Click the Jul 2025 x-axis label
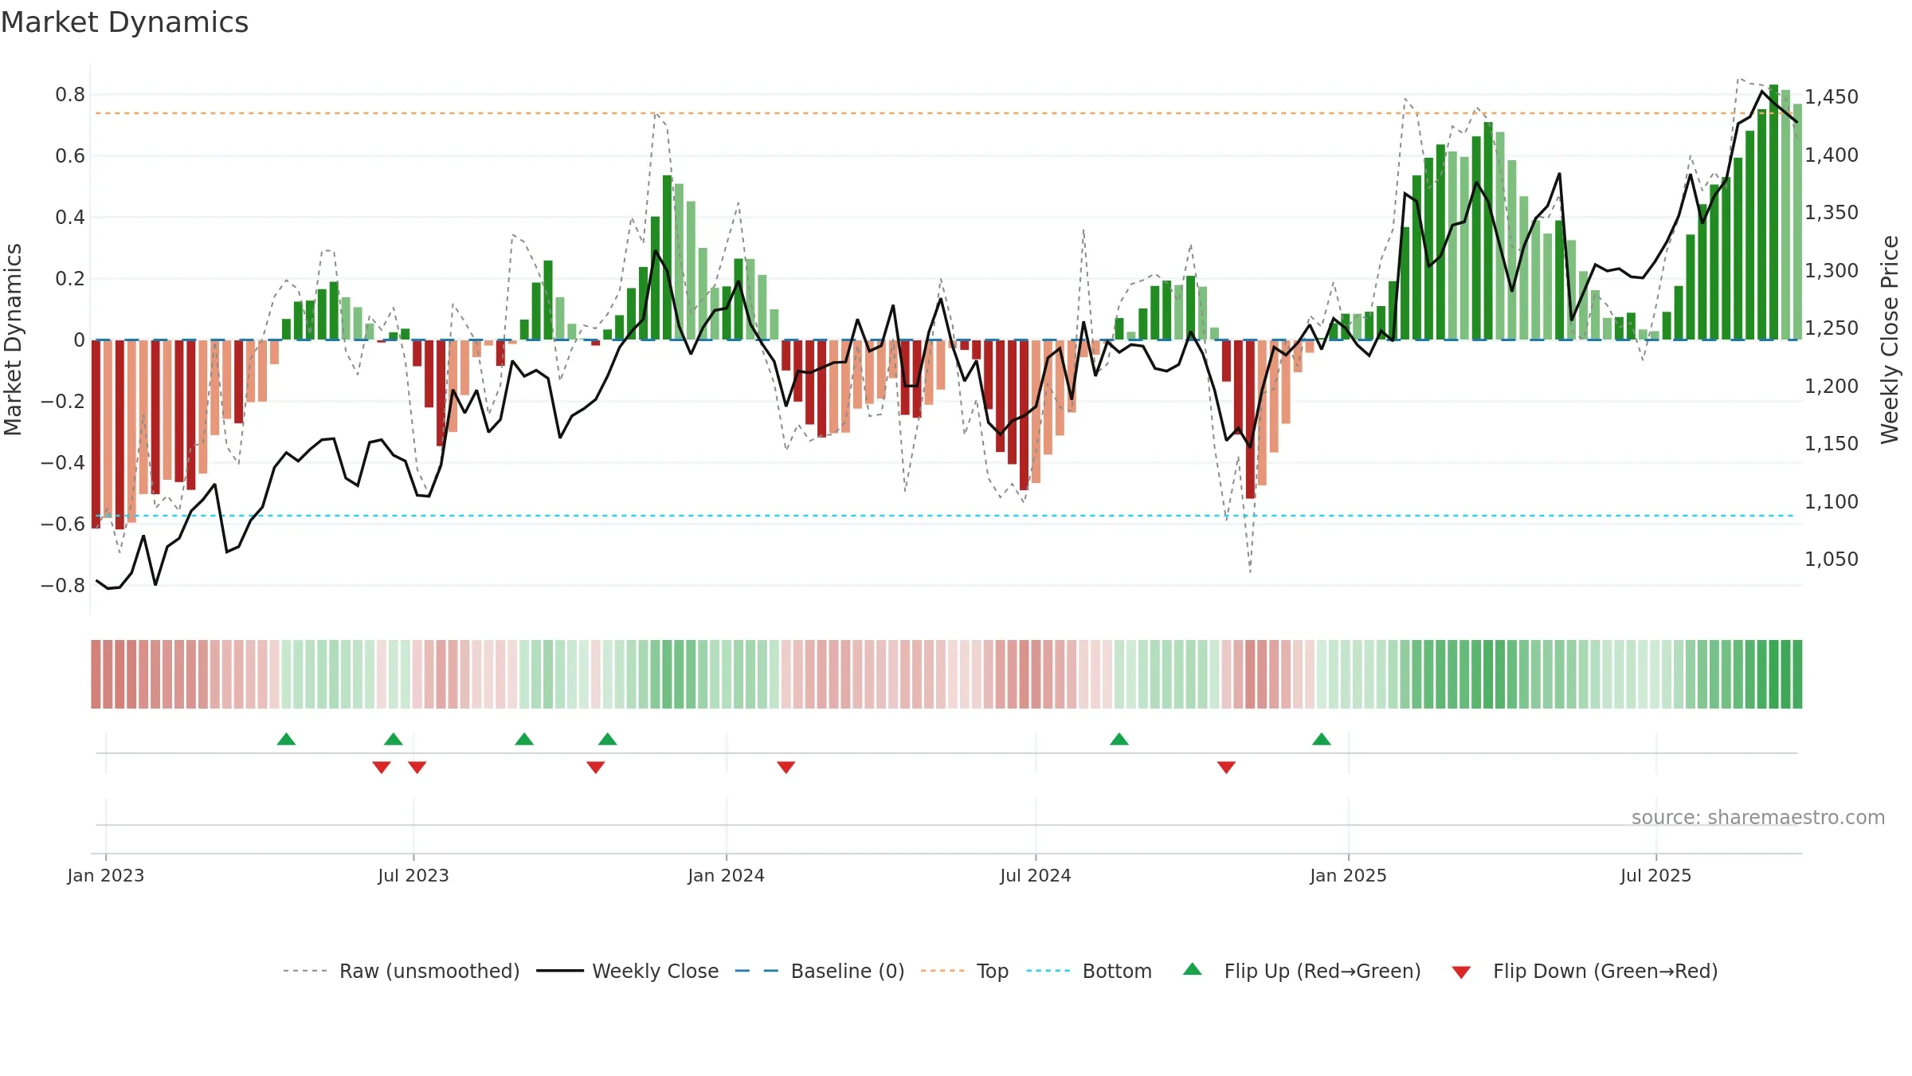1912x1076 pixels. pyautogui.click(x=1656, y=875)
